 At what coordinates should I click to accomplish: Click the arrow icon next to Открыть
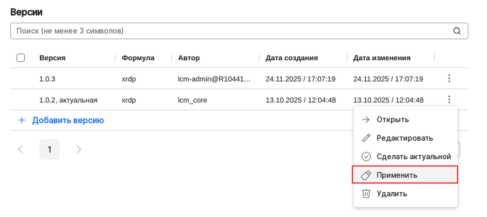pyautogui.click(x=366, y=120)
